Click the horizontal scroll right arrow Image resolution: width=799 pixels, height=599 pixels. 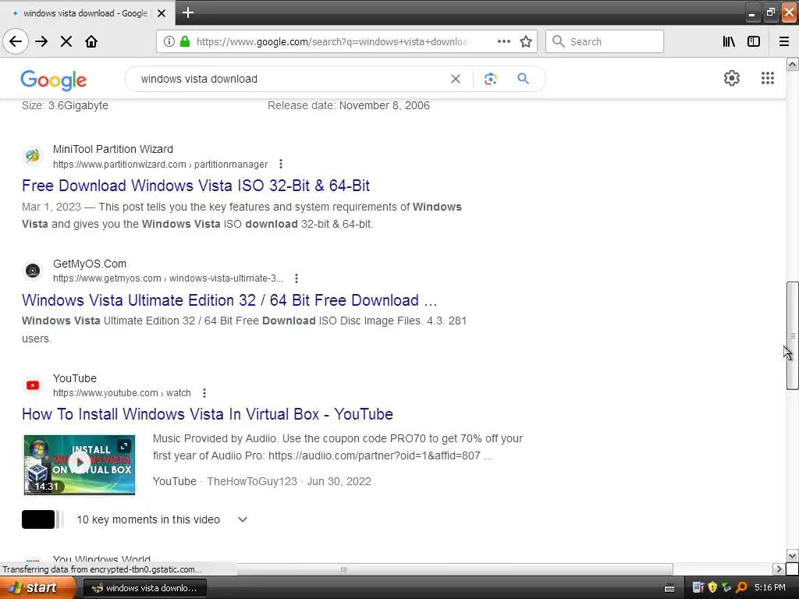(x=779, y=569)
